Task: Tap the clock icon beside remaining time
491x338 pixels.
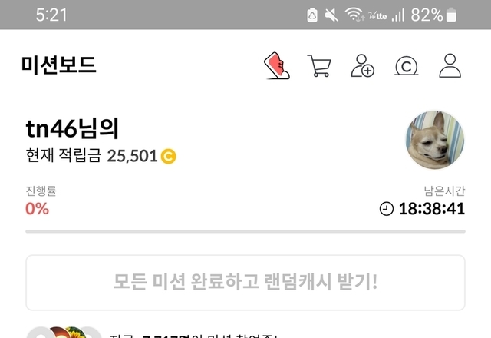Action: coord(387,209)
